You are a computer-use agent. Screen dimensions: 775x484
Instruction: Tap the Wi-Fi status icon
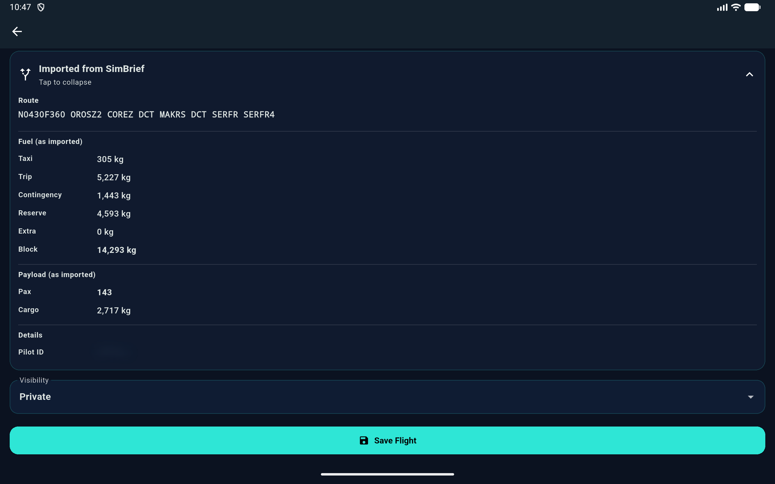tap(736, 7)
